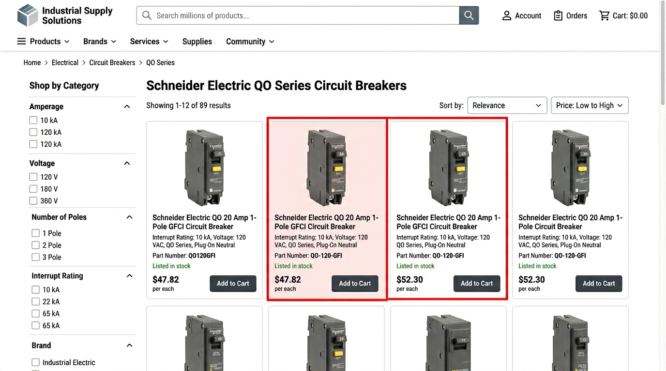Open the Price: Low to High dropdown
This screenshot has height=371, width=666.
(x=589, y=105)
